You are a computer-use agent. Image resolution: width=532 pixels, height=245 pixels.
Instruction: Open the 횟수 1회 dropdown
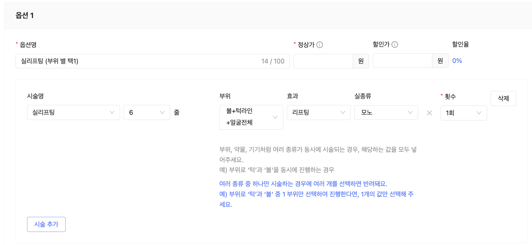point(460,113)
